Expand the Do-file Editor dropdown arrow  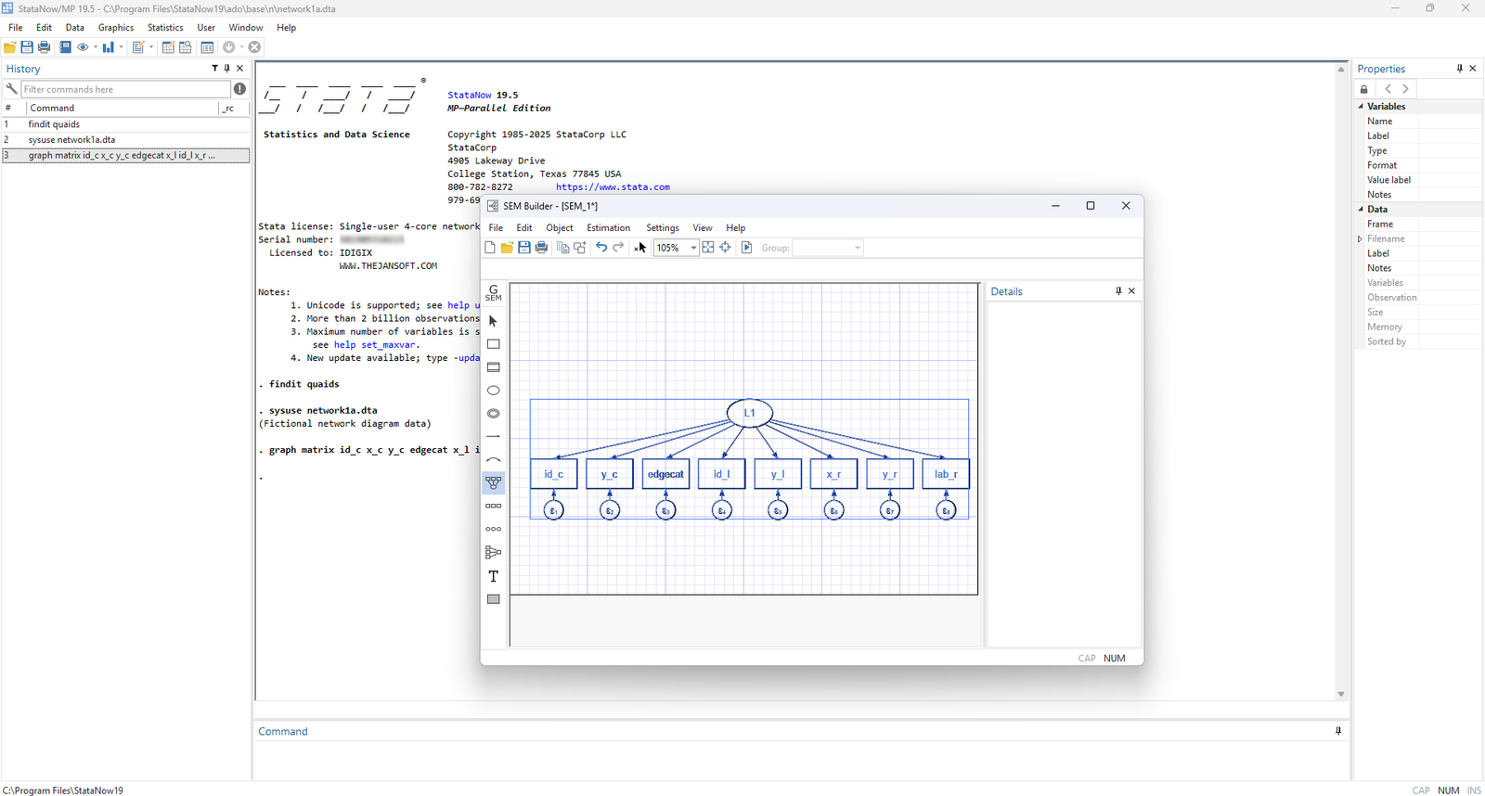coord(151,47)
